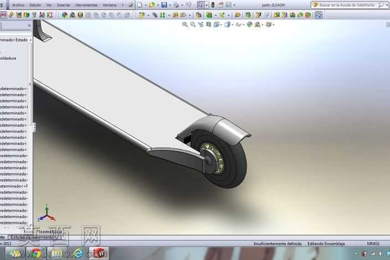
Task: Click the Editando Ensamblaje status text
Action: [x=326, y=243]
